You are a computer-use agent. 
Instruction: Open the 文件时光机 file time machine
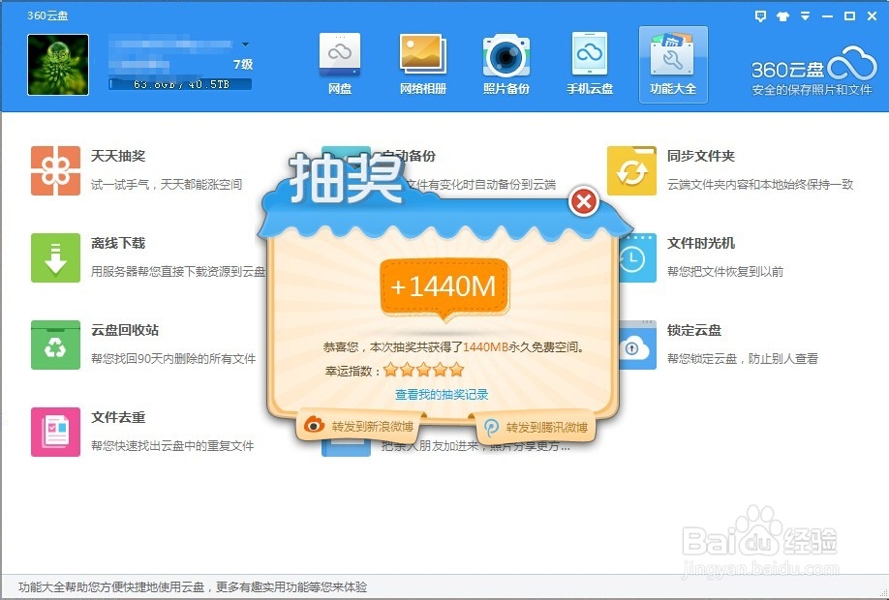[x=704, y=243]
